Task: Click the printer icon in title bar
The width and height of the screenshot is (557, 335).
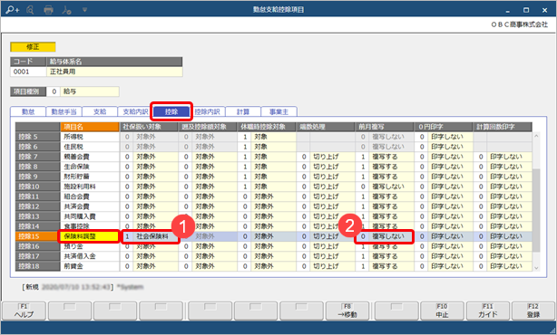Action: click(x=49, y=10)
